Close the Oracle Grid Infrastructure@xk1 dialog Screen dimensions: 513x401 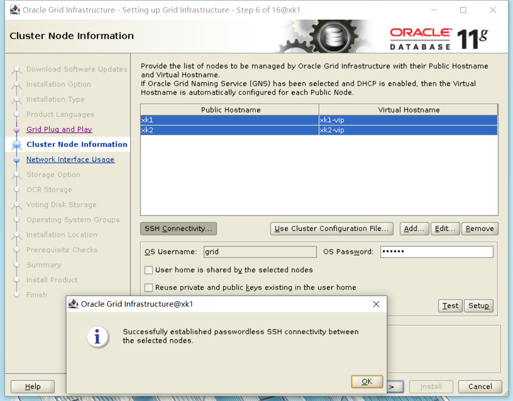pos(376,304)
